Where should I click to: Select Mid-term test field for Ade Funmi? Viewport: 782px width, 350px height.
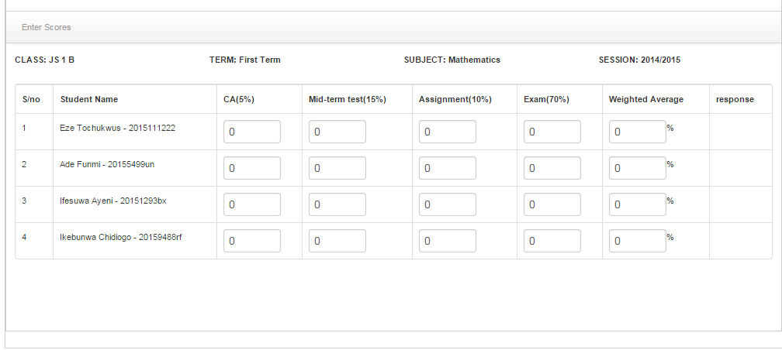click(x=337, y=169)
